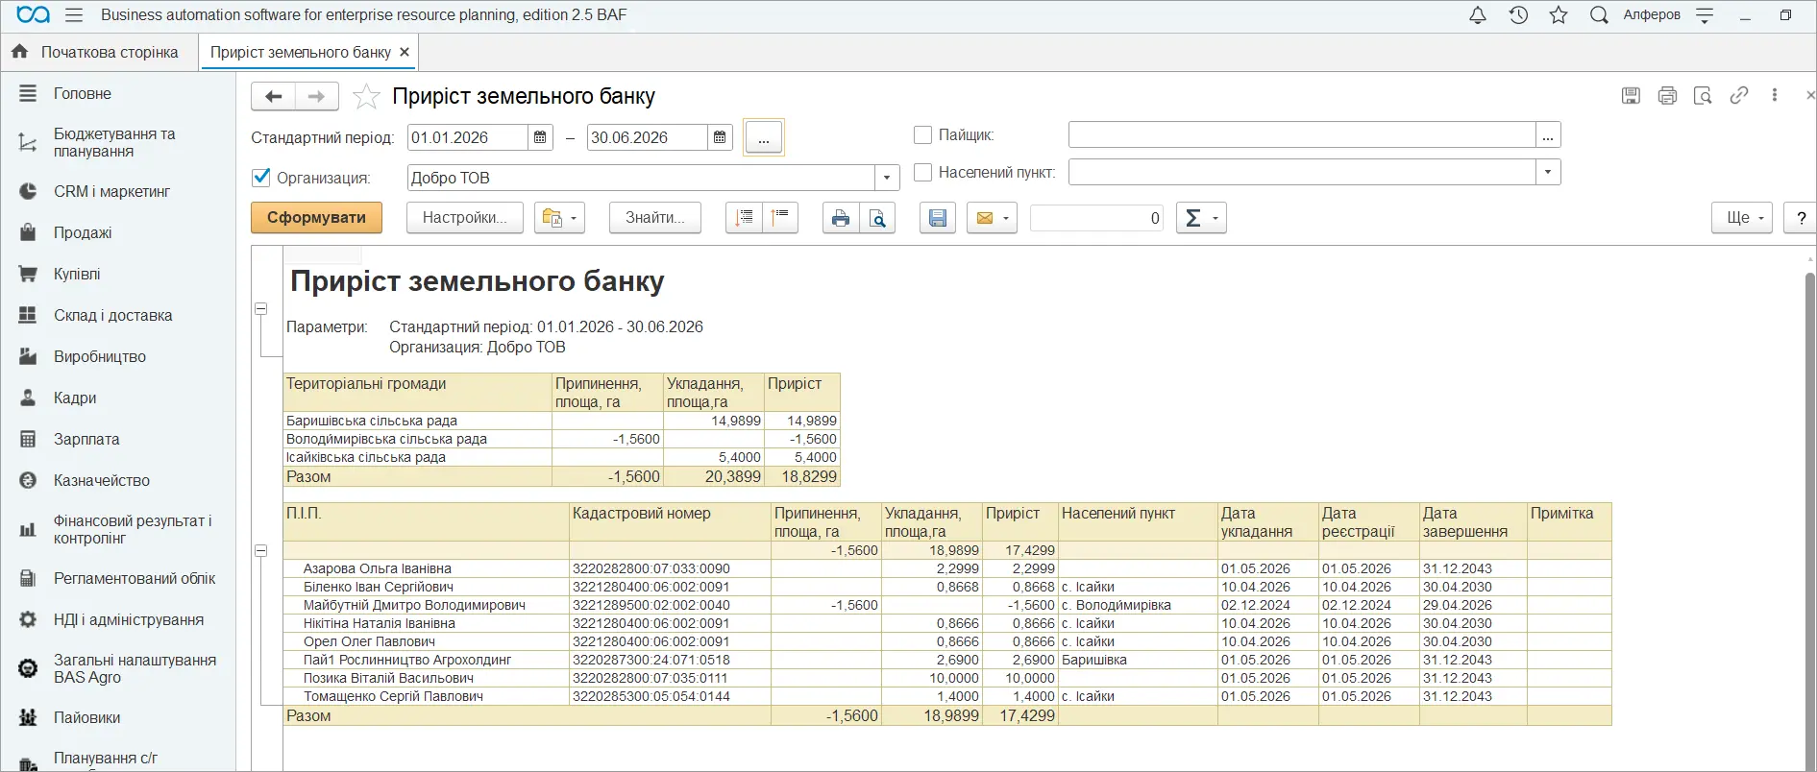Add report to favorites with the star
The image size is (1817, 772).
pos(366,96)
